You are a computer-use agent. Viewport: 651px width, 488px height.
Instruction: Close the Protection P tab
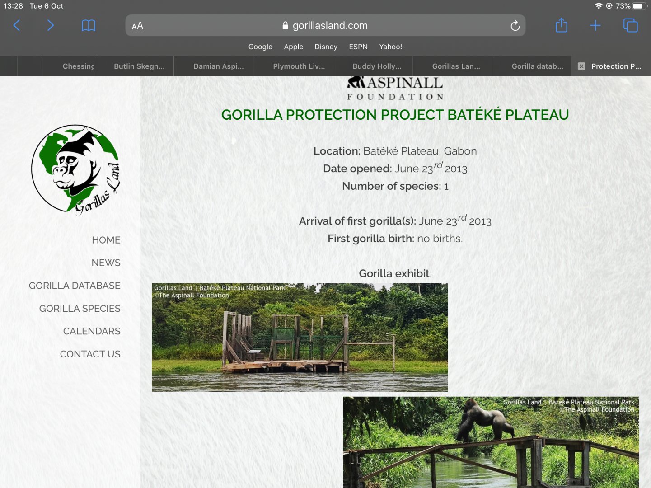click(581, 66)
